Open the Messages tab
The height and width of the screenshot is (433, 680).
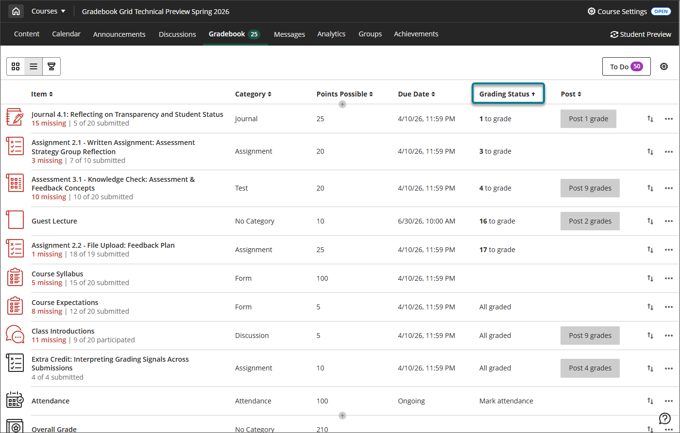(289, 34)
